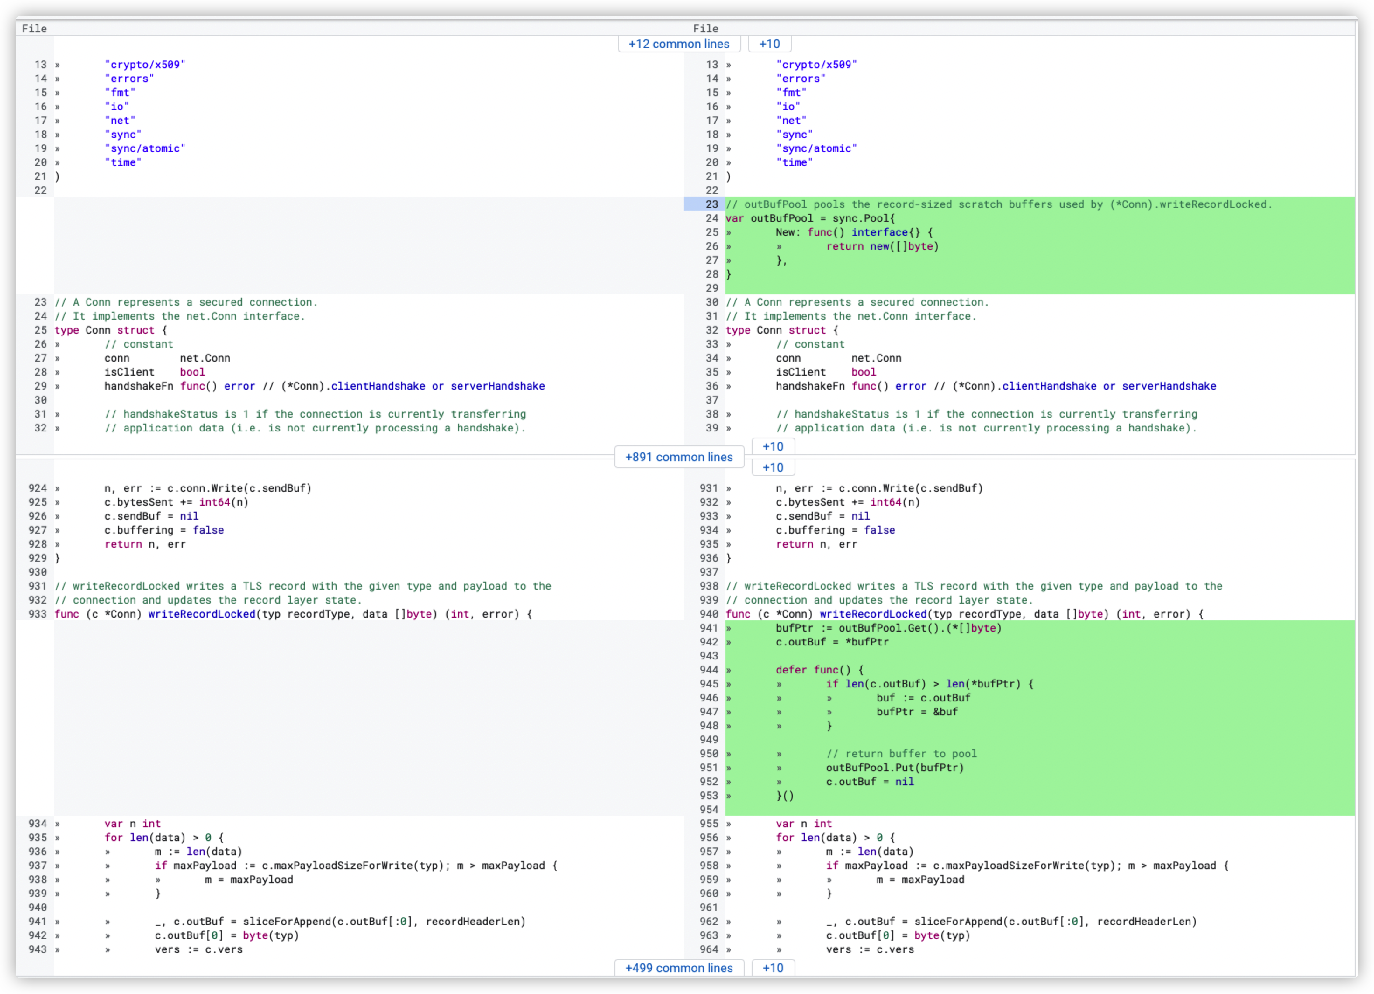Viewport: 1374px width, 994px height.
Task: Click the 'sync.Pool{' text on line 24
Action: [864, 218]
